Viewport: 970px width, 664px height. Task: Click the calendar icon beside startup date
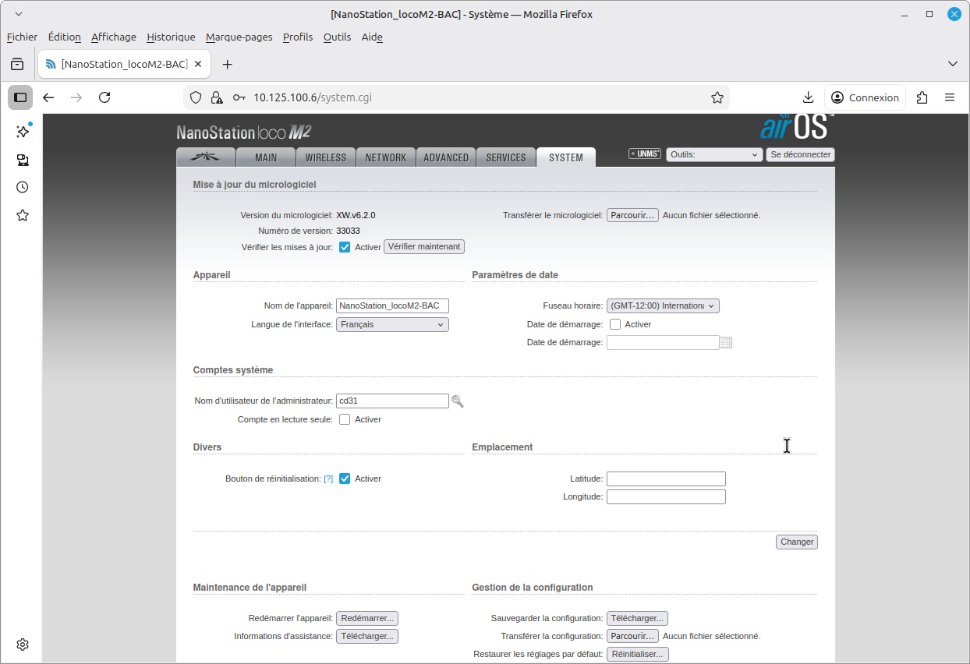[726, 343]
